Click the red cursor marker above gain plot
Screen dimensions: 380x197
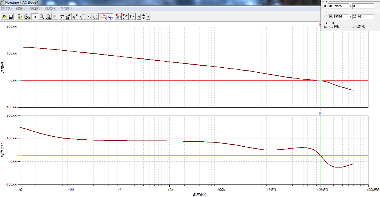click(320, 25)
